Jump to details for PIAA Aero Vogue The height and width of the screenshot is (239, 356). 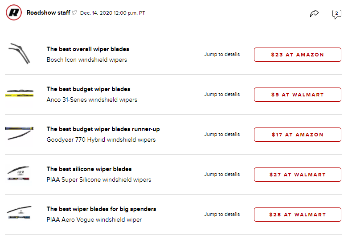coord(222,215)
